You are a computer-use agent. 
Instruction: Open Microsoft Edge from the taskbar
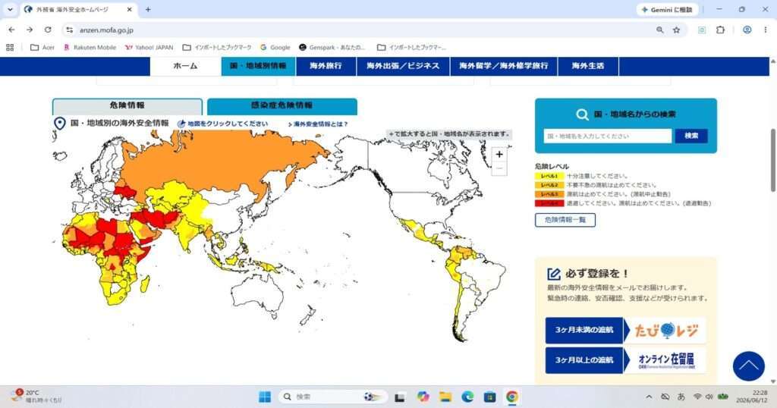(467, 397)
